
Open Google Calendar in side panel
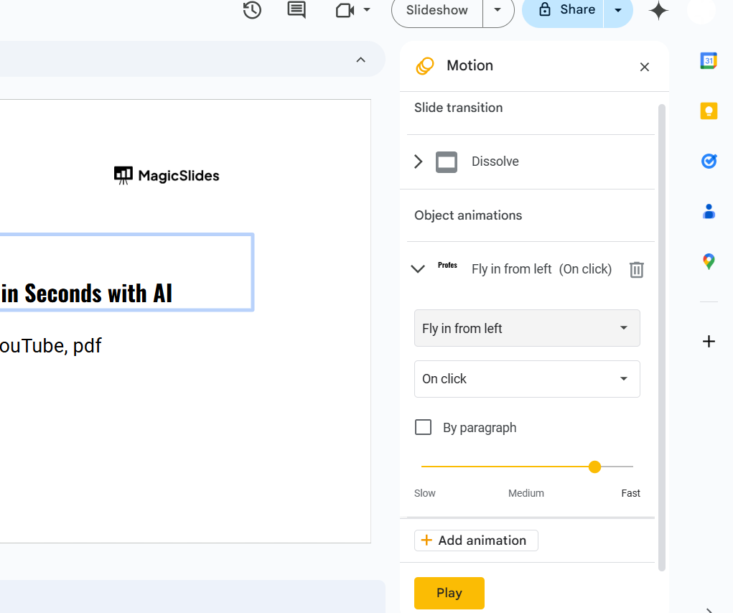709,61
